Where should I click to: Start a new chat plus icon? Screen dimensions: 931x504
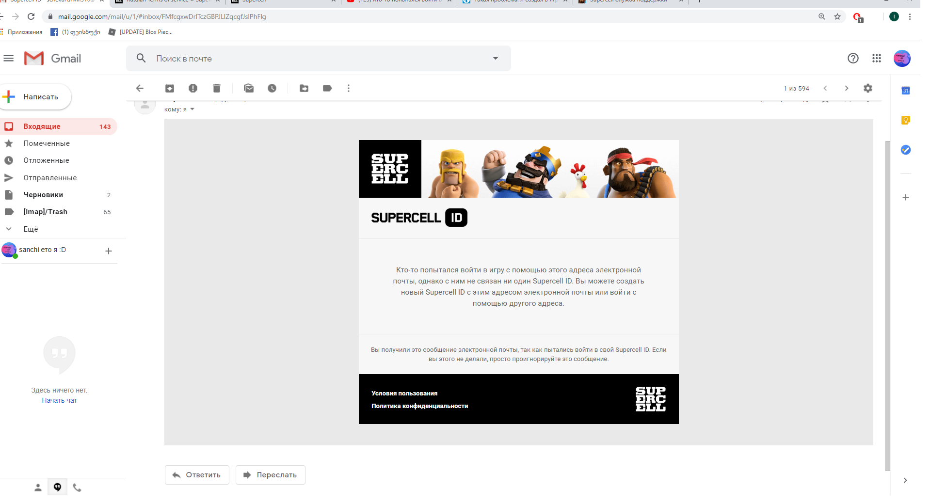109,251
